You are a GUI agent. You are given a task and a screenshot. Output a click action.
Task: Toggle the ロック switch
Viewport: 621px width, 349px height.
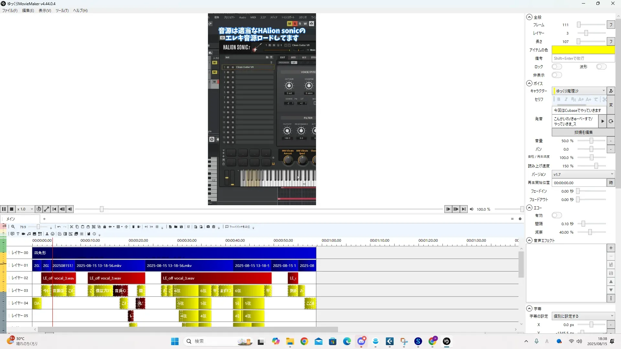click(x=557, y=67)
